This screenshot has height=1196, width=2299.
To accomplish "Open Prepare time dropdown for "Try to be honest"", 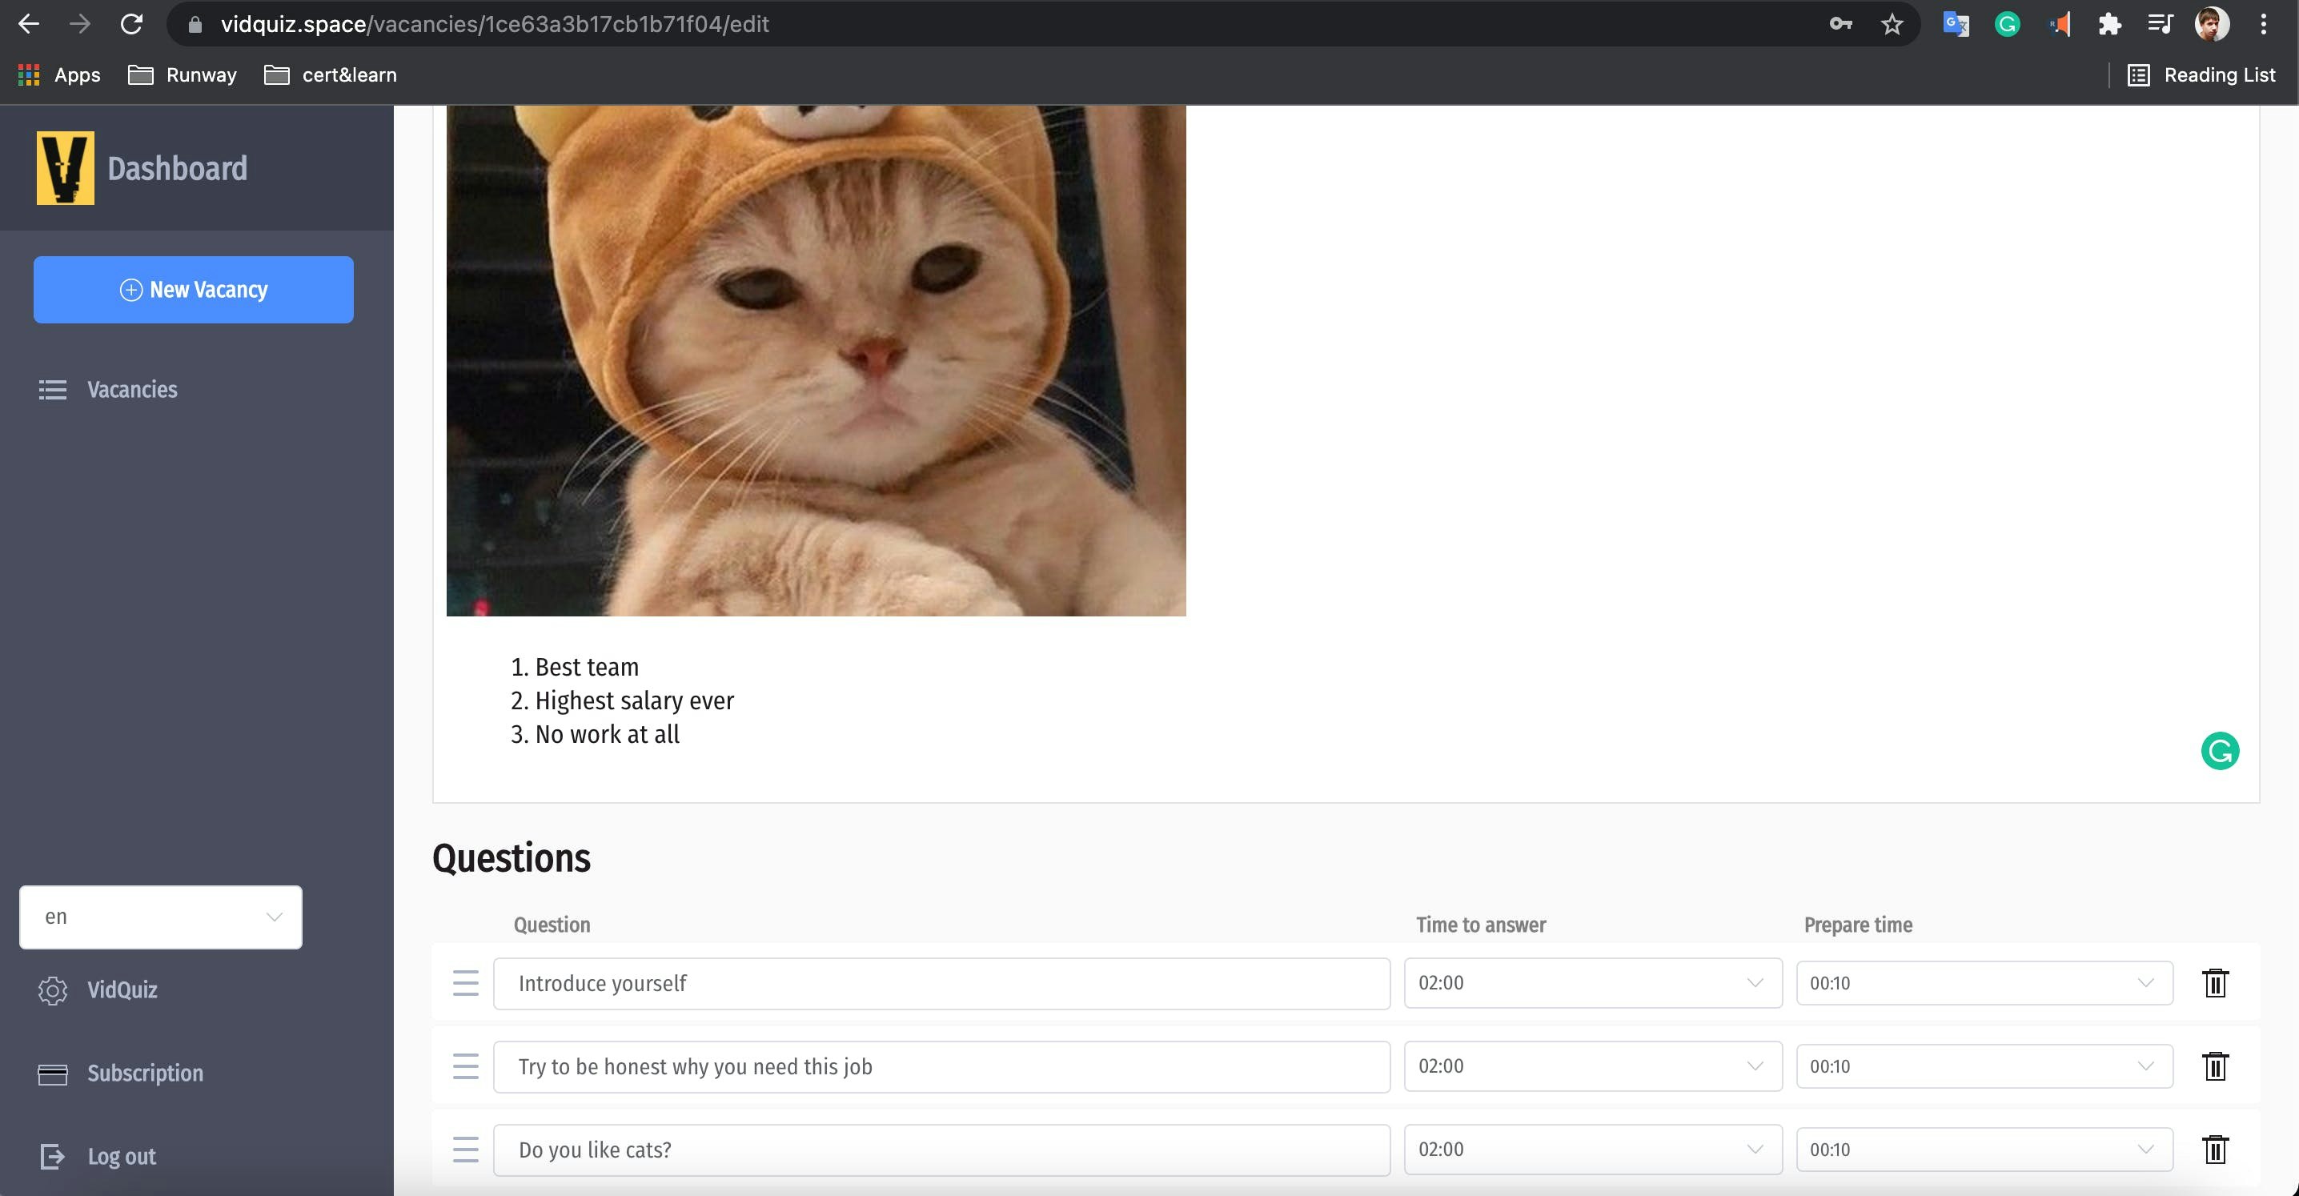I will point(1983,1066).
